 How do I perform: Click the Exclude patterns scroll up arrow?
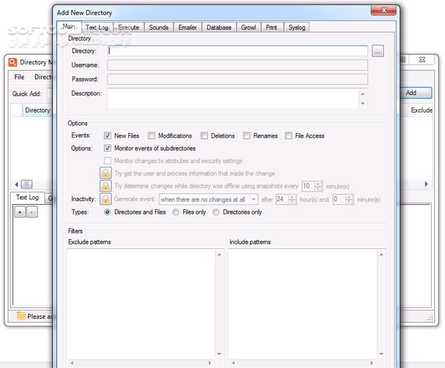[x=219, y=255]
